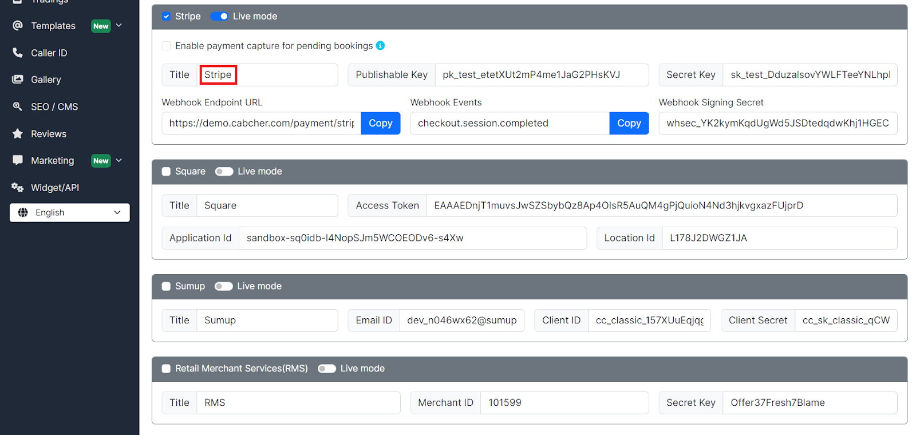The width and height of the screenshot is (916, 435).
Task: Click the Reviews star icon
Action: (x=18, y=133)
